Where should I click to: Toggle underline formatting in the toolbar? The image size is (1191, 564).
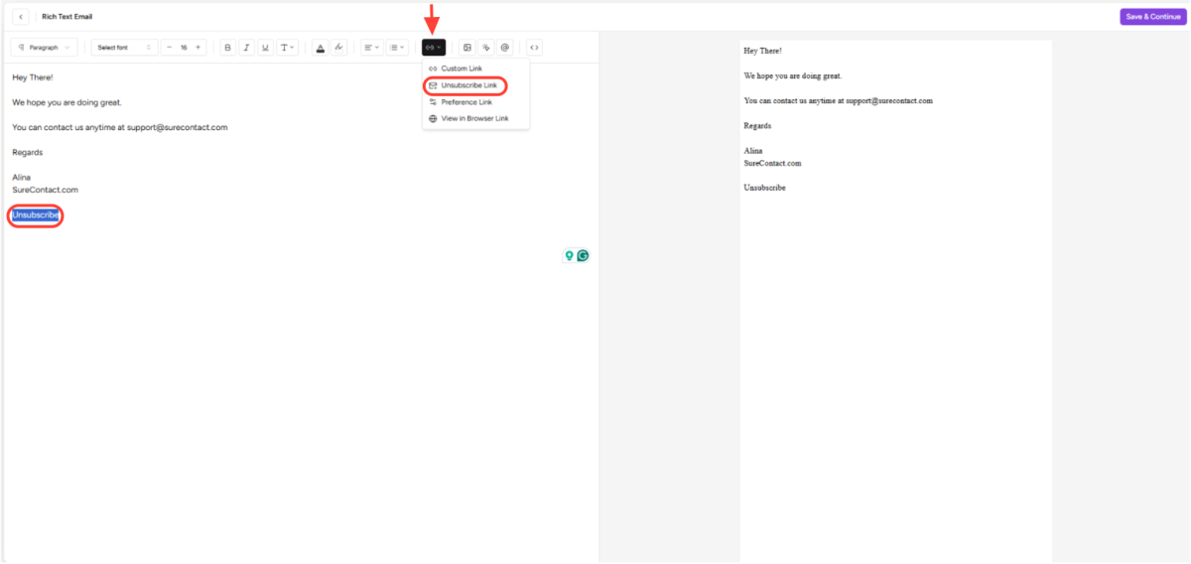pos(265,48)
